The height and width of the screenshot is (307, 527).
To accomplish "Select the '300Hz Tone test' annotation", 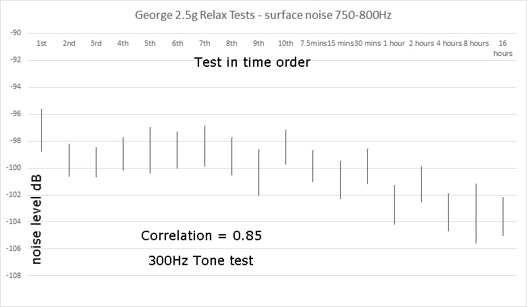I will click(200, 260).
